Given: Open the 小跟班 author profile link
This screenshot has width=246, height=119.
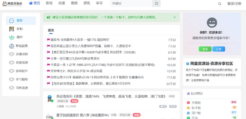Looking at the screenshot, I should pyautogui.click(x=60, y=106).
